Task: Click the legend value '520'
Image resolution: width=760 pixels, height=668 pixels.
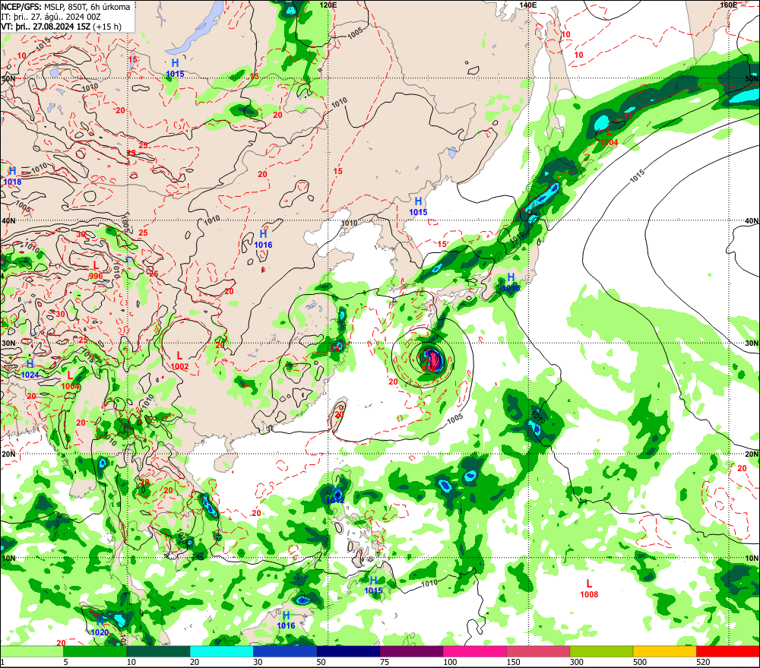Action: [703, 662]
